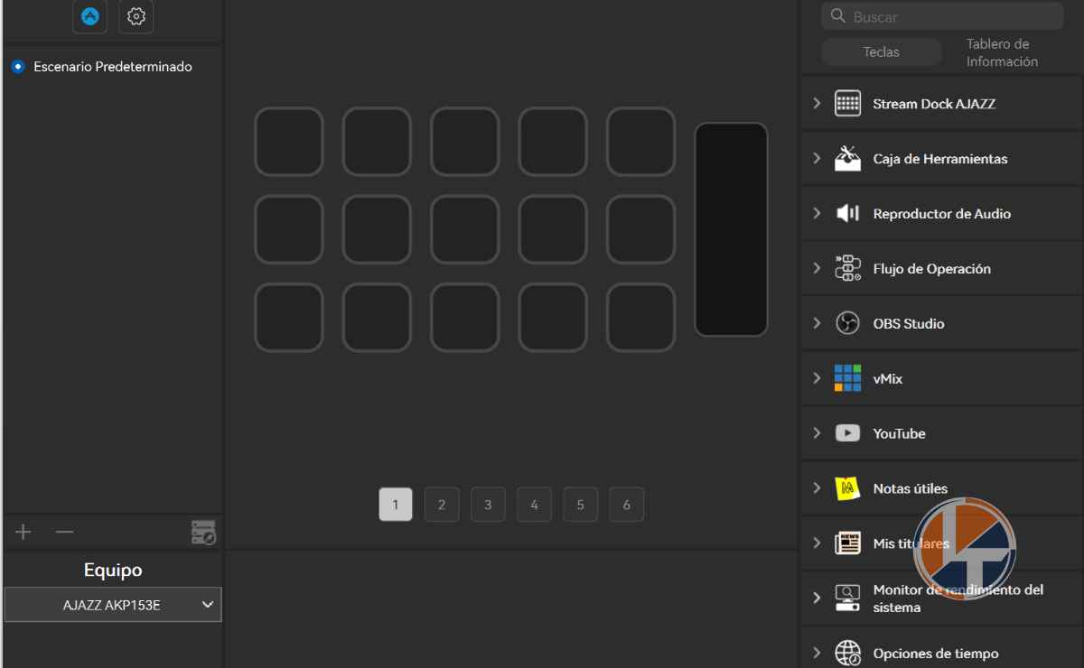The width and height of the screenshot is (1084, 668).
Task: Go to key page 2
Action: (442, 505)
